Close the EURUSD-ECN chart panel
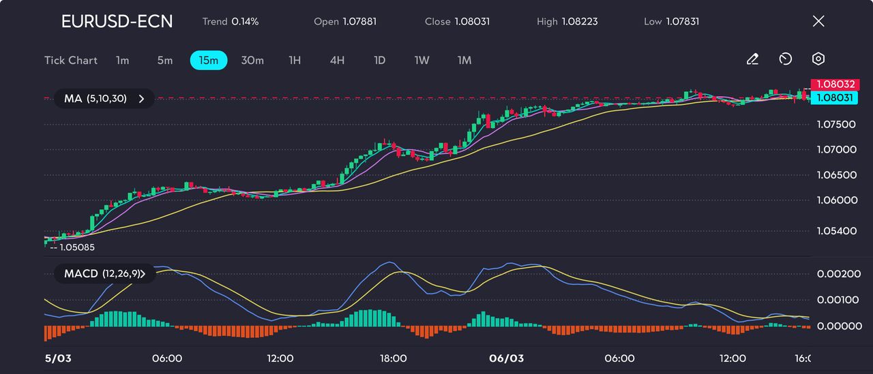The width and height of the screenshot is (873, 374). 818,21
